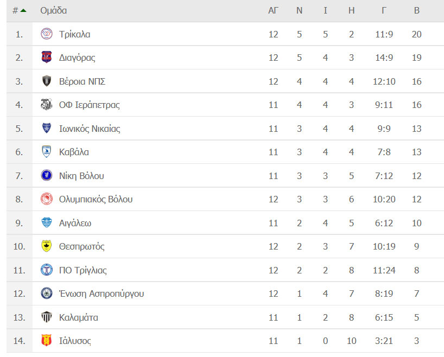Screen dimensions: 444x357
Task: Open the Αιγάλεω team link
Action: point(75,223)
